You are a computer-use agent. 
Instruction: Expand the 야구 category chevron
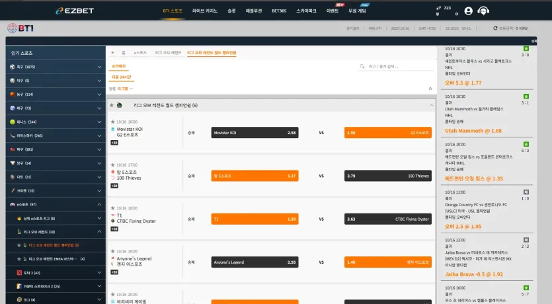click(x=99, y=81)
